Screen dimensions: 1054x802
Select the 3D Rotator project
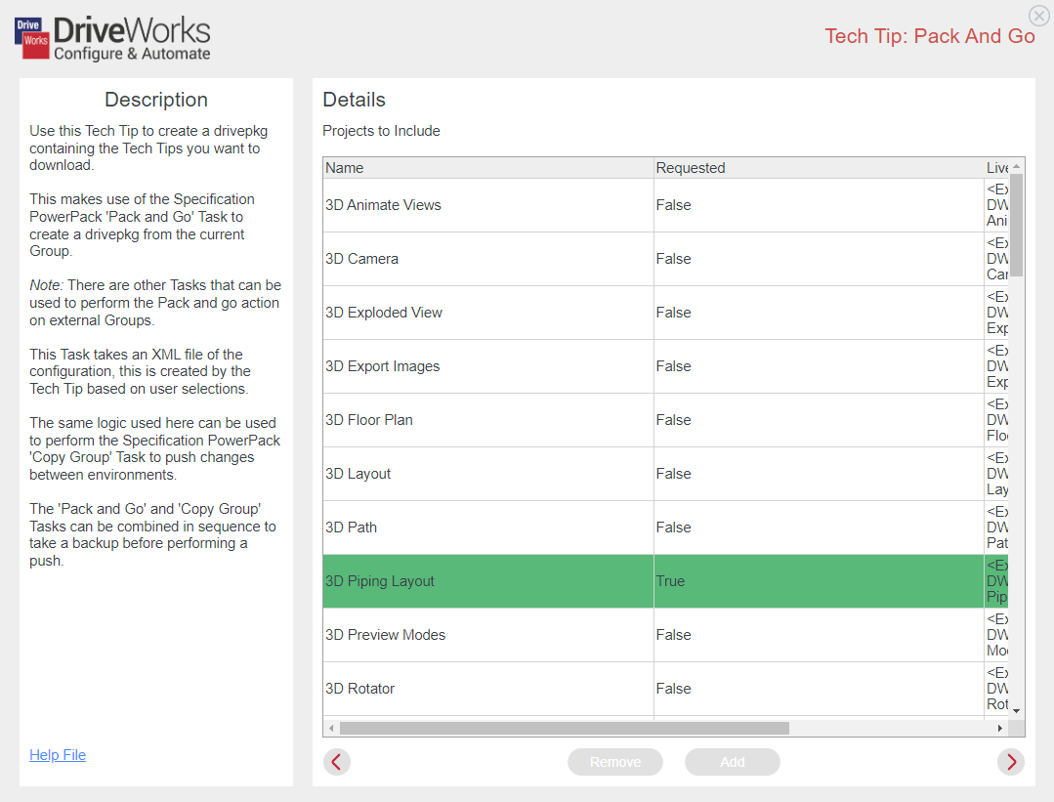click(488, 688)
